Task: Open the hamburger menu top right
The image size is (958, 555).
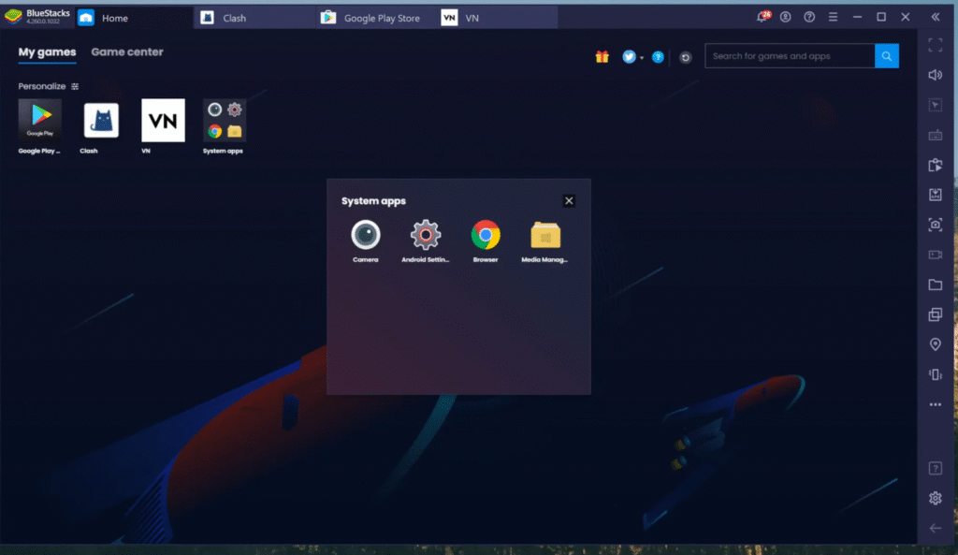Action: click(x=832, y=16)
